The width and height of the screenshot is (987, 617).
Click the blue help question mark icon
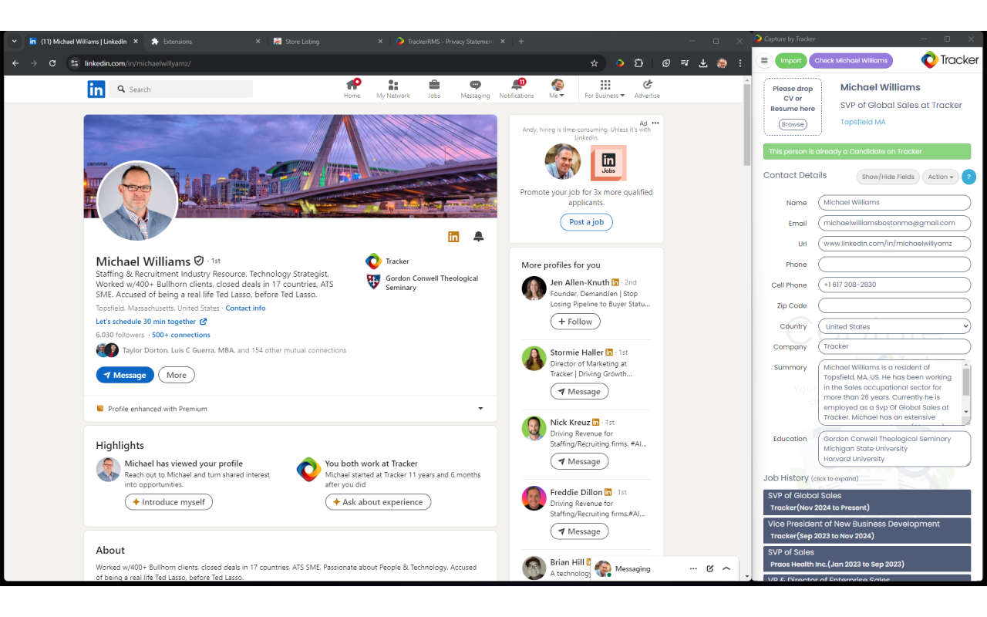click(x=968, y=177)
